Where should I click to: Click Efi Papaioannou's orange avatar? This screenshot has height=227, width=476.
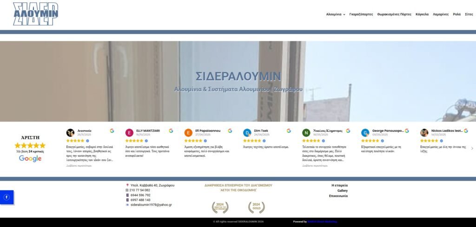pyautogui.click(x=188, y=133)
